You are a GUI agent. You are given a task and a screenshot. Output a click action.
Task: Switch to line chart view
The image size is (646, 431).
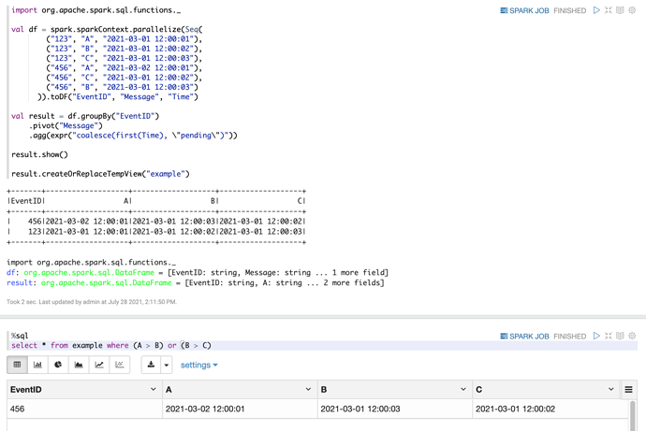pyautogui.click(x=99, y=365)
